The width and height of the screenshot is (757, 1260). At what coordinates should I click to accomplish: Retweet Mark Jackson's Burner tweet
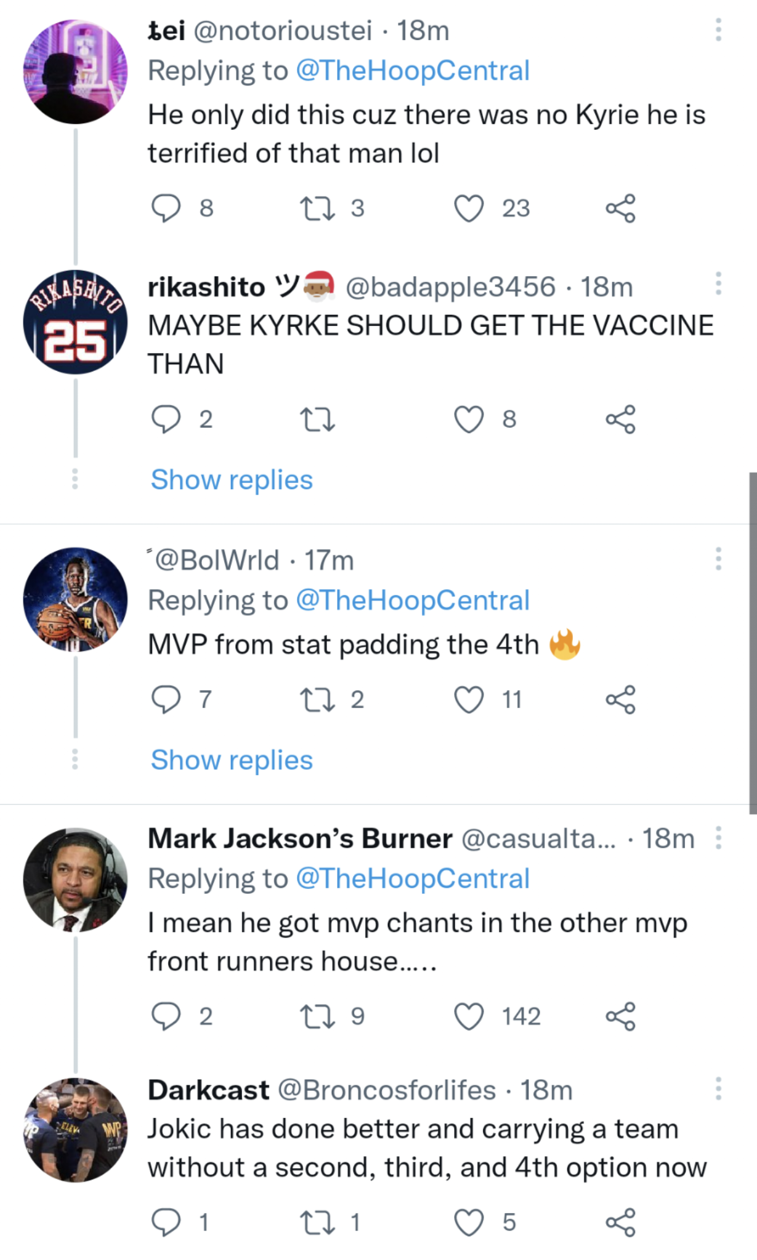317,1016
